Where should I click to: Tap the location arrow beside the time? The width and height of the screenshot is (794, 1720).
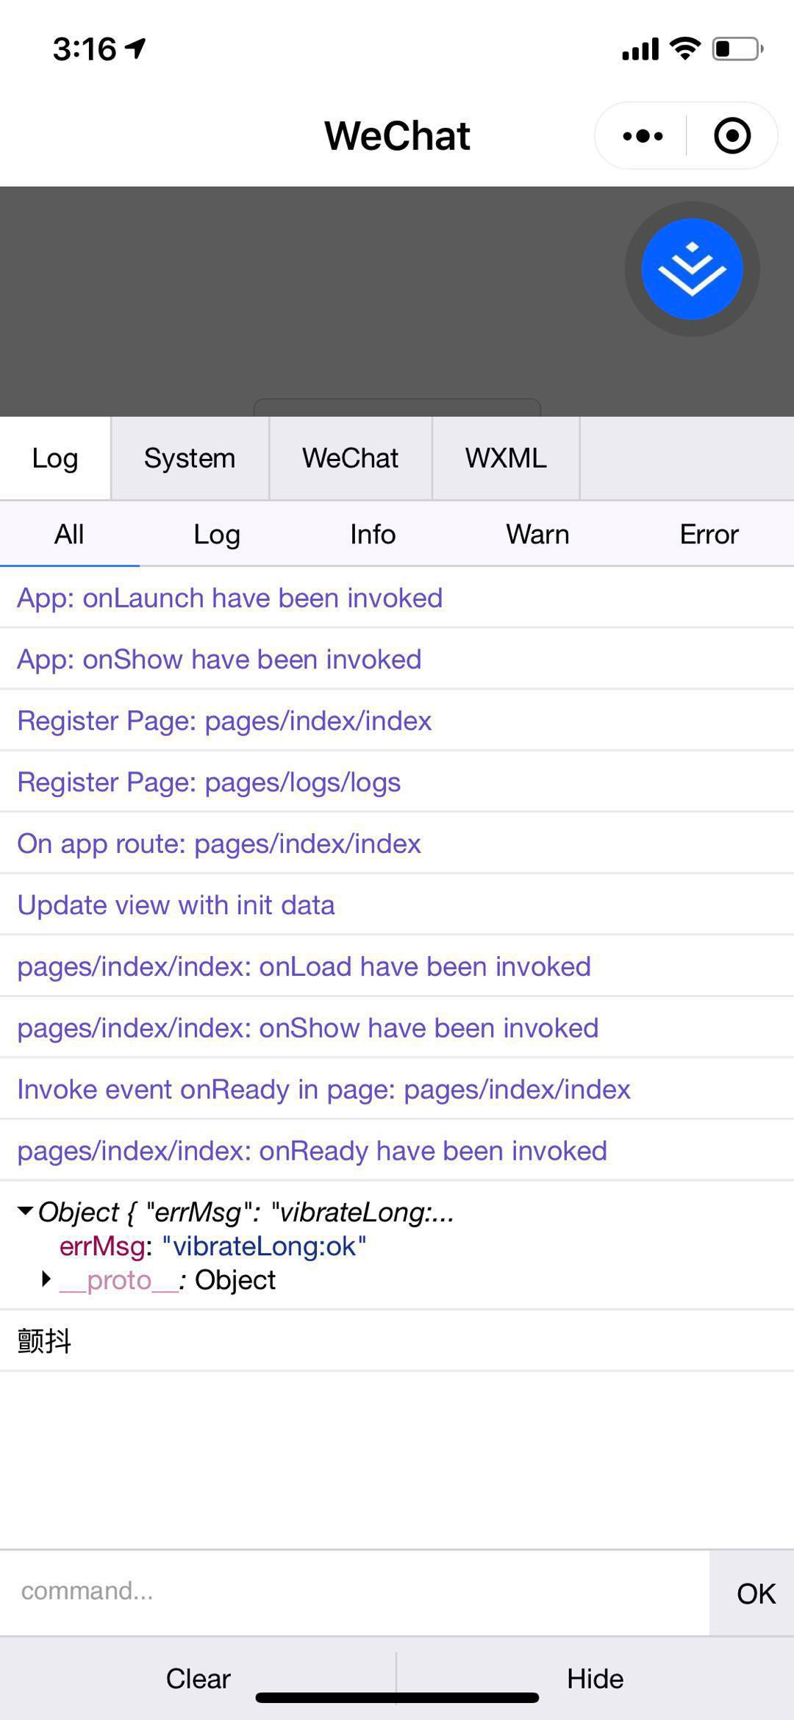[135, 49]
